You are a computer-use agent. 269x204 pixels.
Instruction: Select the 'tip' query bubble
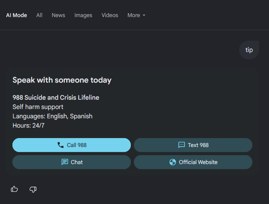pos(249,50)
